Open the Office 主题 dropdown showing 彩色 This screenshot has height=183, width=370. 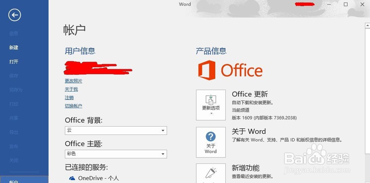pos(116,154)
